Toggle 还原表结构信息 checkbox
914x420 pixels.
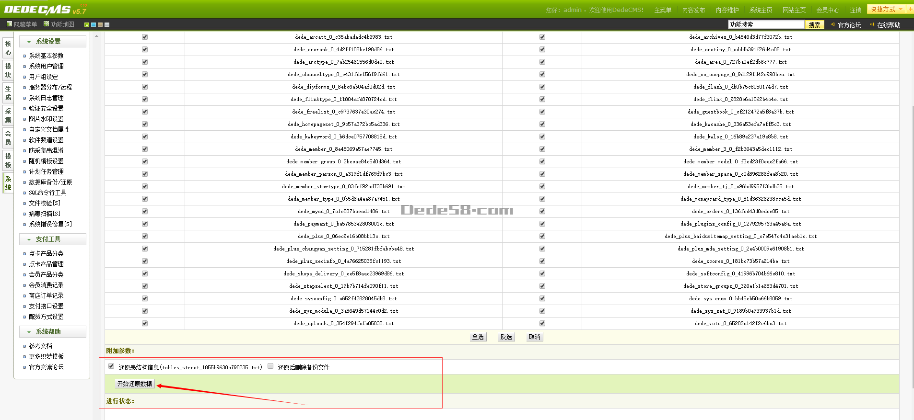click(x=111, y=366)
